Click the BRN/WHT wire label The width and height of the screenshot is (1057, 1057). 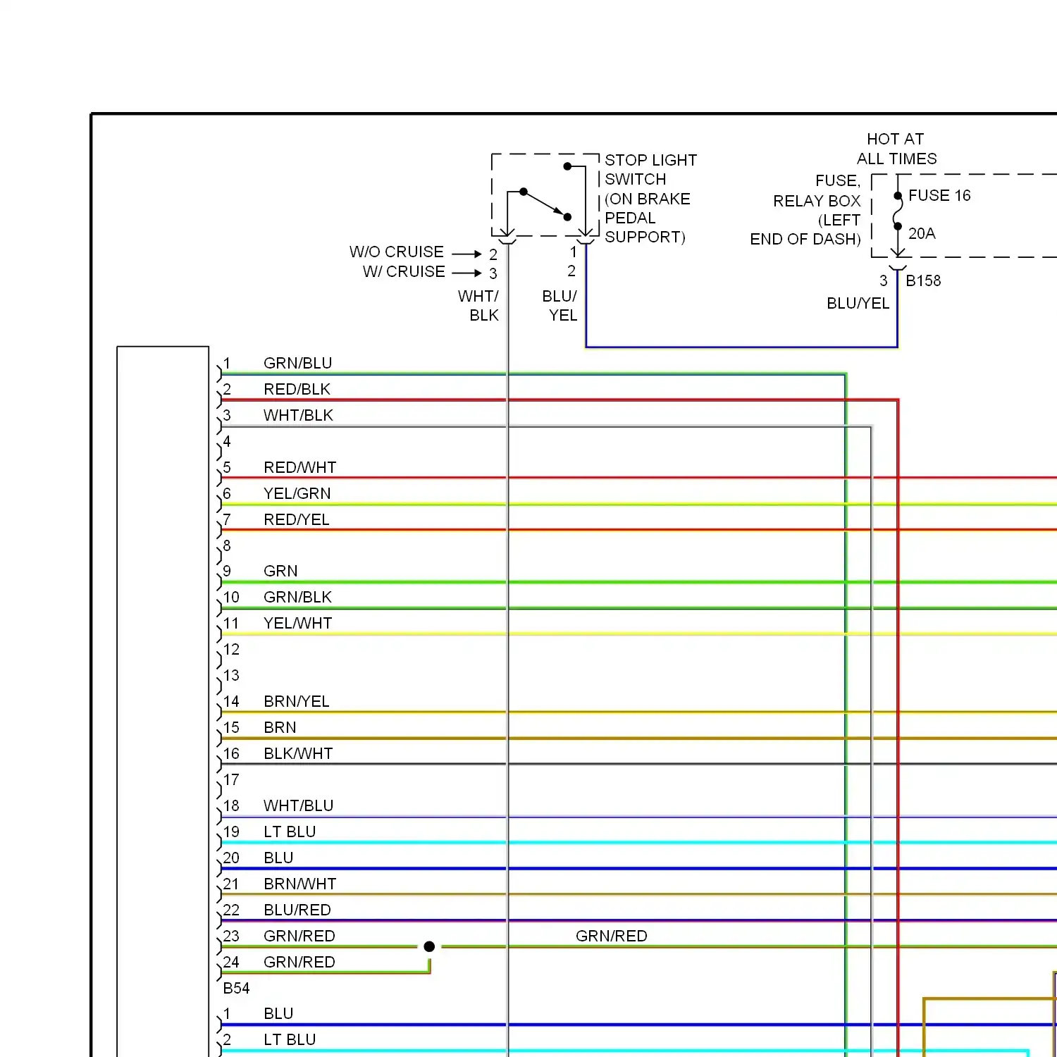[x=299, y=884]
